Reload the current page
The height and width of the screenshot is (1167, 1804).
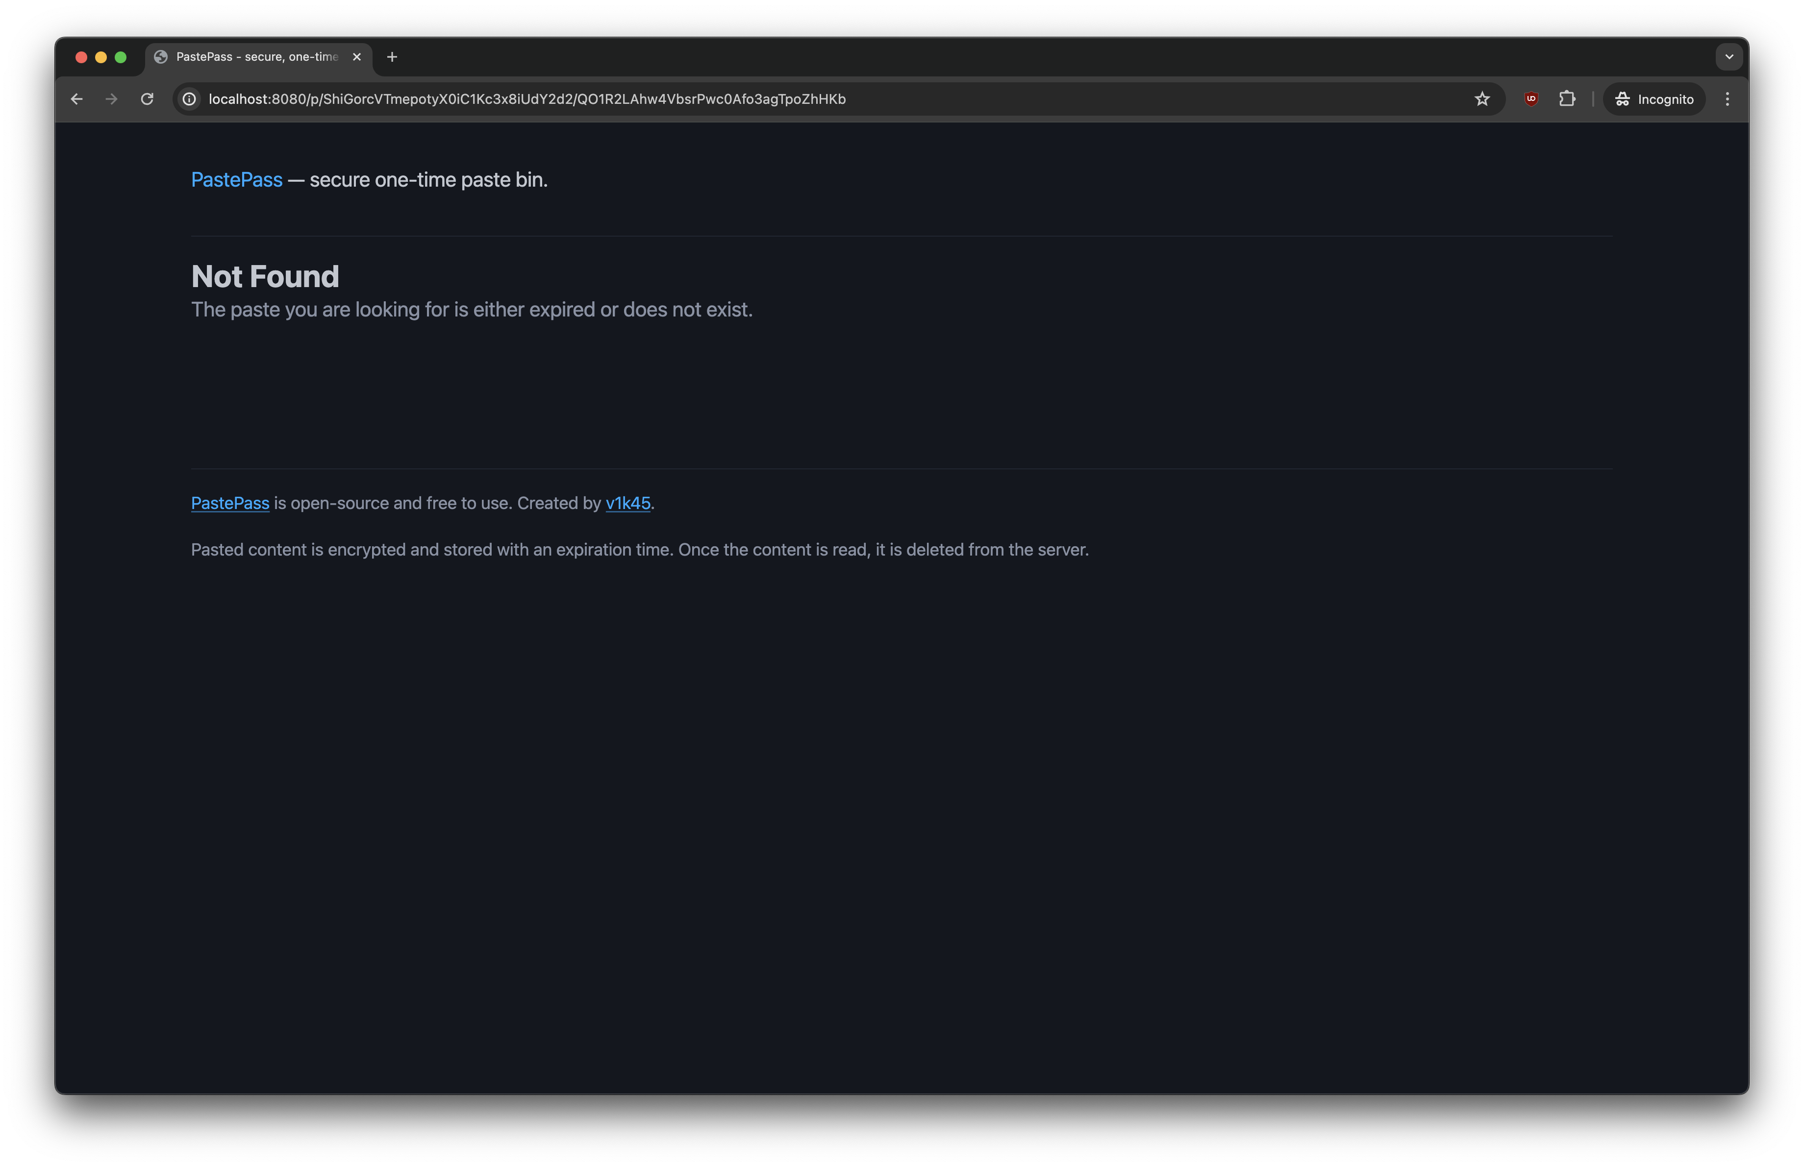147,99
